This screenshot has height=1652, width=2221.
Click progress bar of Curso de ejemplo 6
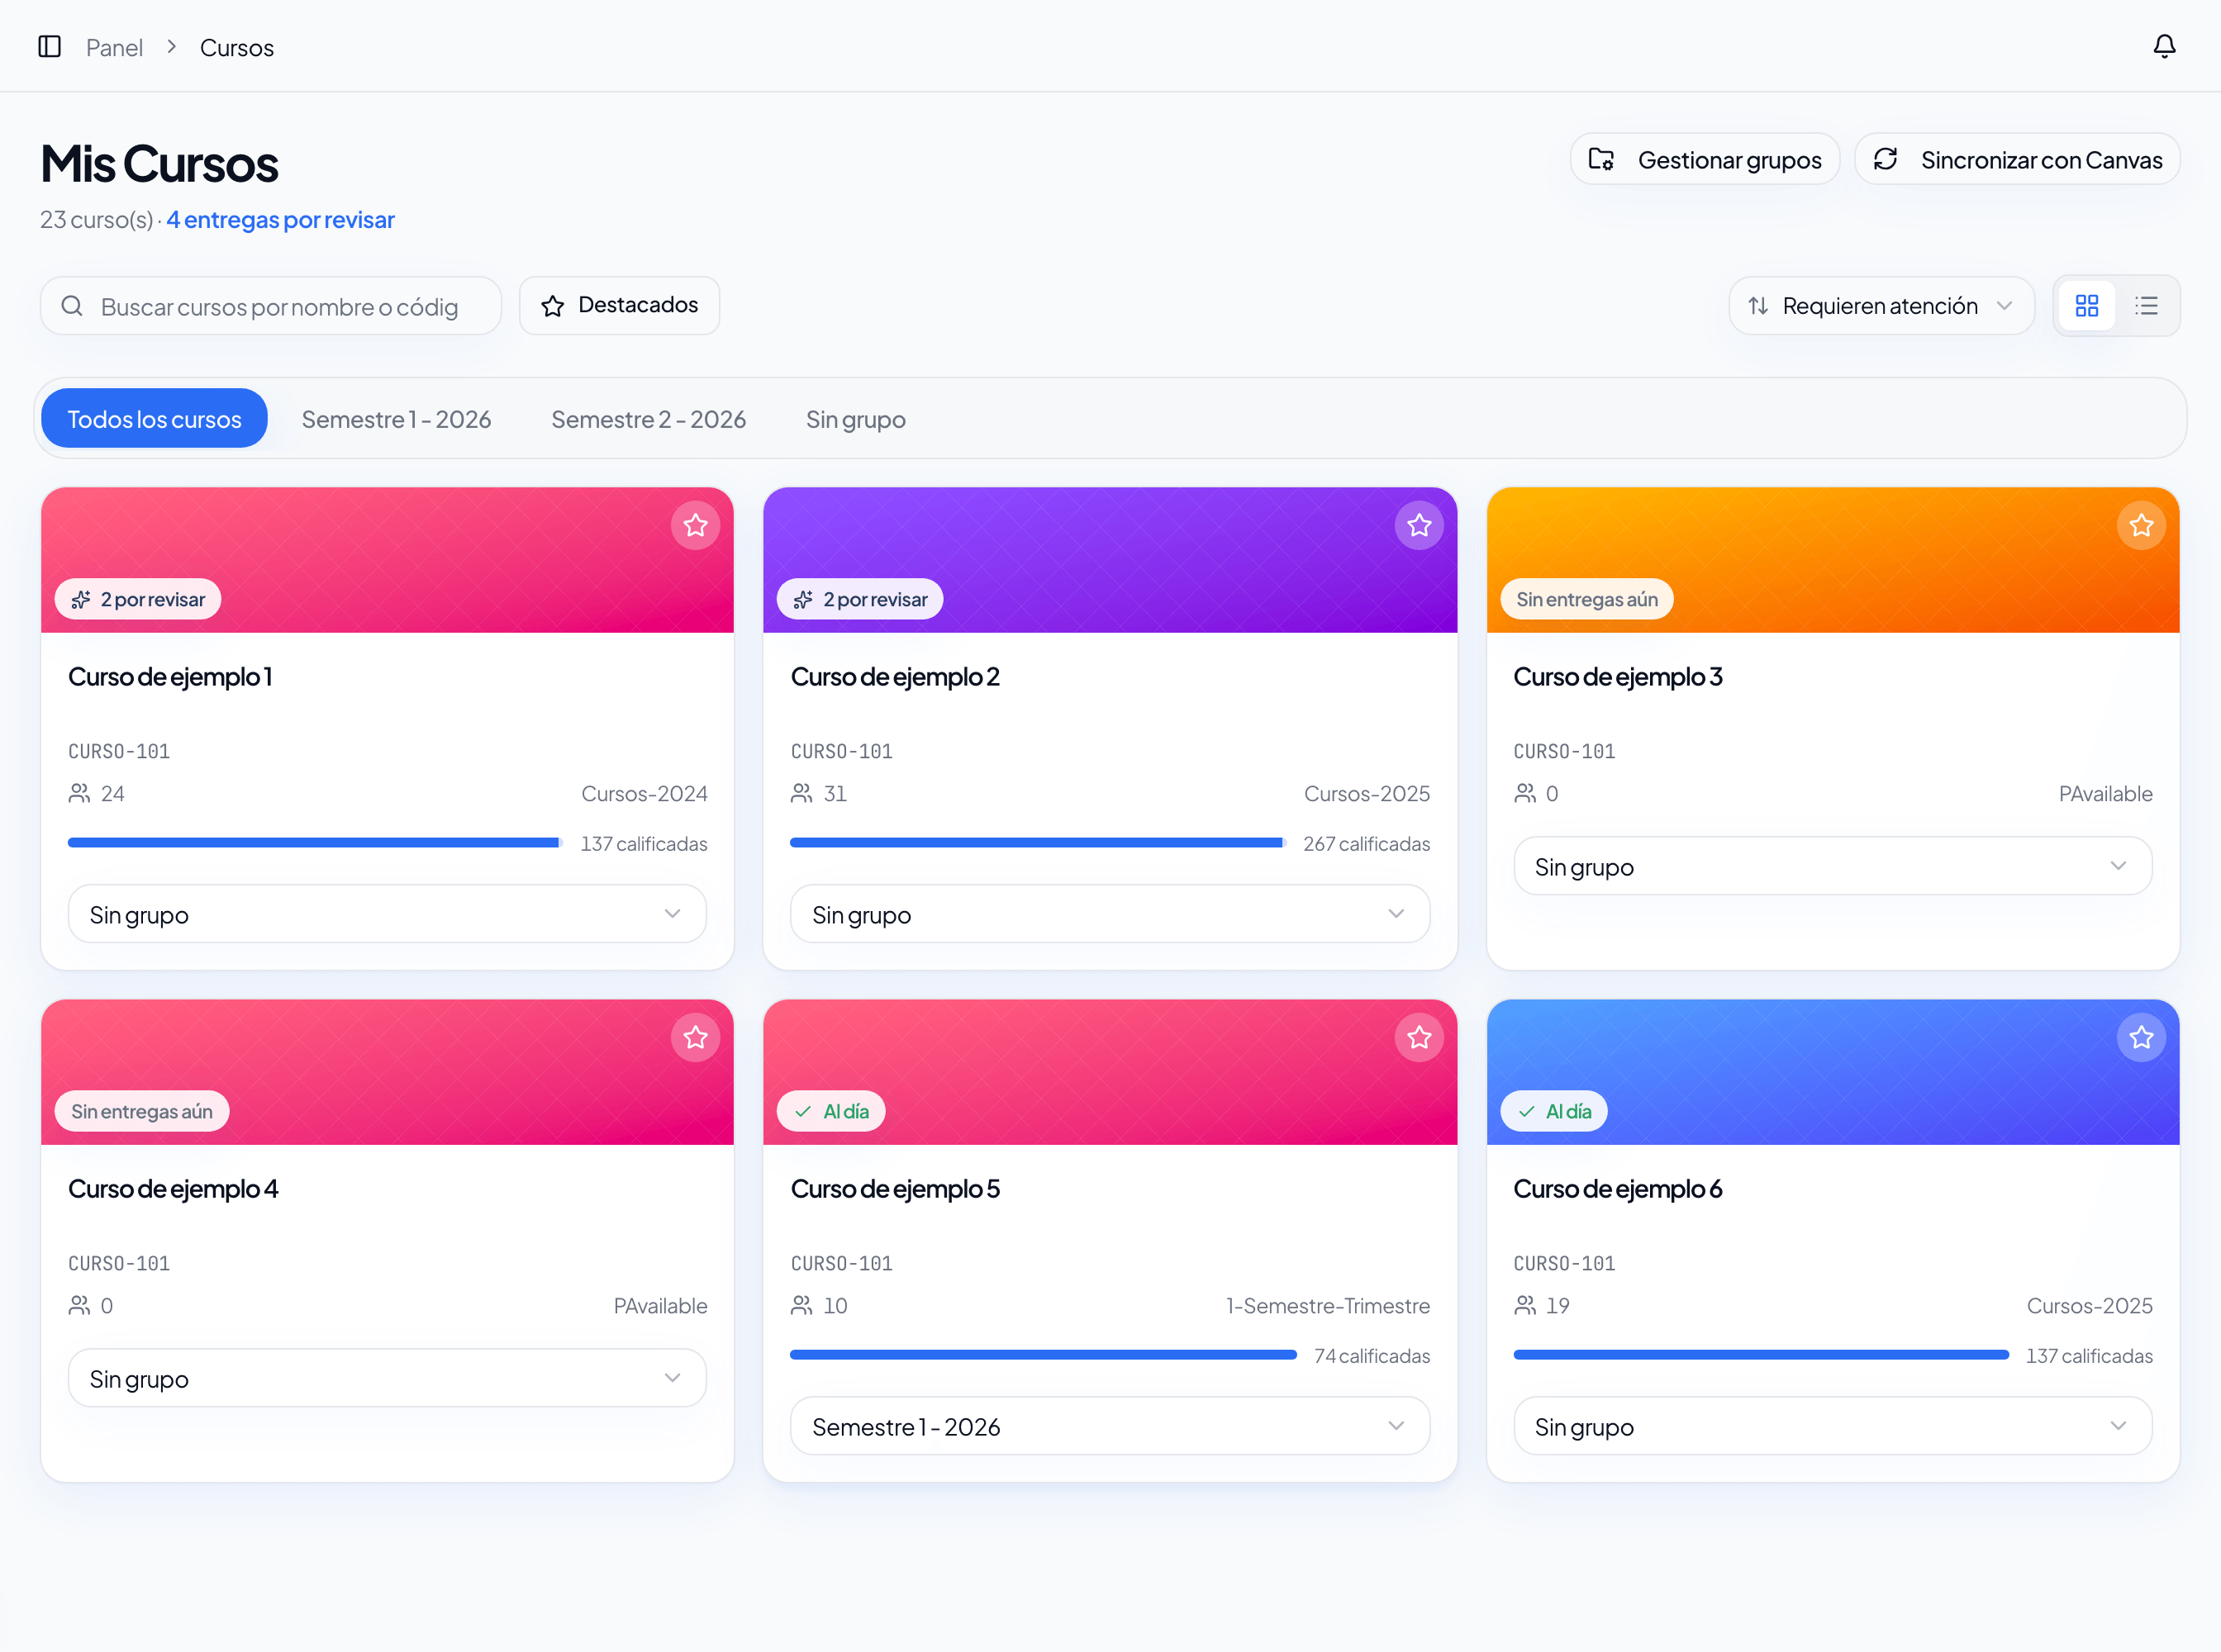point(1761,1355)
